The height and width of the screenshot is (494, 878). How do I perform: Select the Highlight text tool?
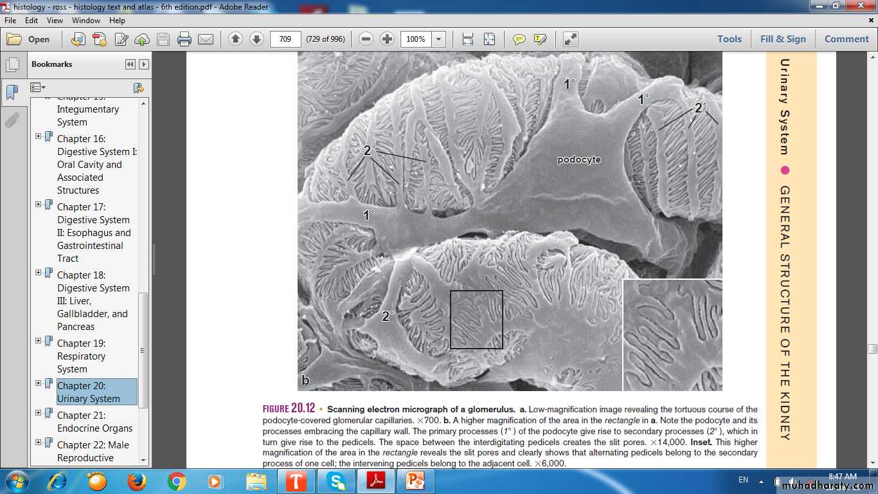point(540,39)
